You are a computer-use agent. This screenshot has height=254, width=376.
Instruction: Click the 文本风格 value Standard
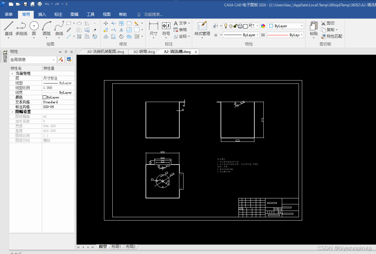click(58, 102)
